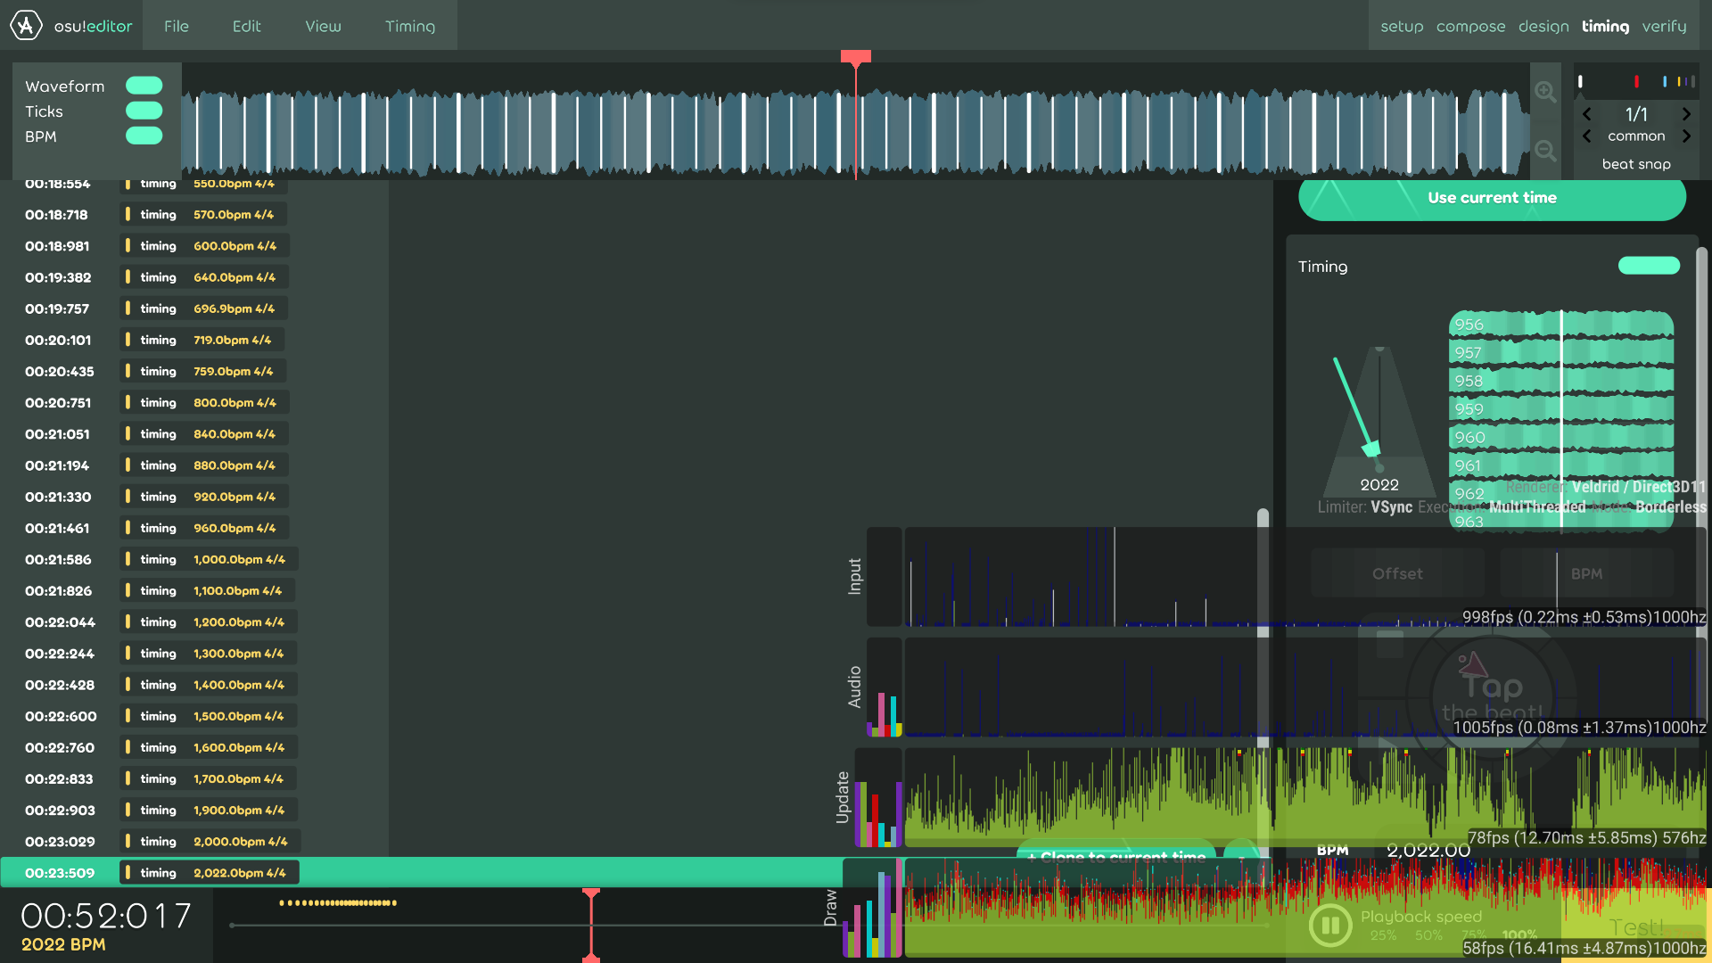Click the Clone to current time button
Screen dimensions: 1712x963
click(x=1116, y=857)
